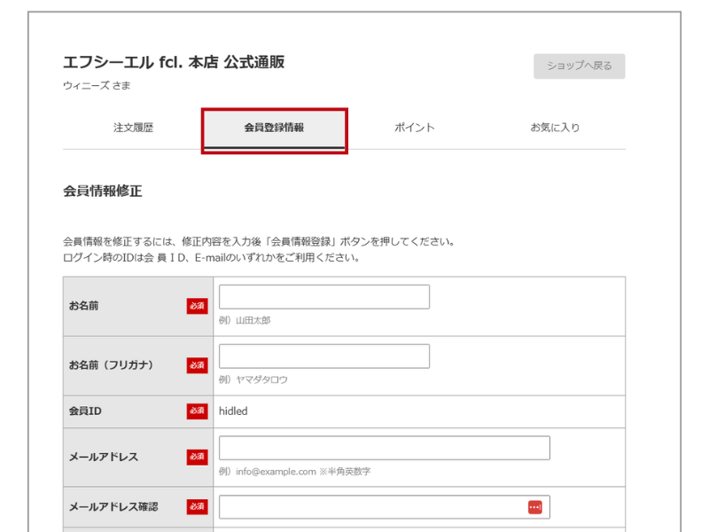Click the example text 例）山田太郎
This screenshot has height=532, width=709.
(245, 320)
